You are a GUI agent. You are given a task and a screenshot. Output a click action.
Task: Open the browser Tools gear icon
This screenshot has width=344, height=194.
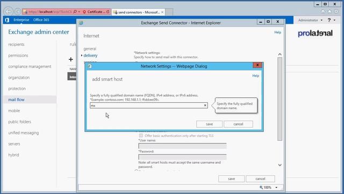336,11
